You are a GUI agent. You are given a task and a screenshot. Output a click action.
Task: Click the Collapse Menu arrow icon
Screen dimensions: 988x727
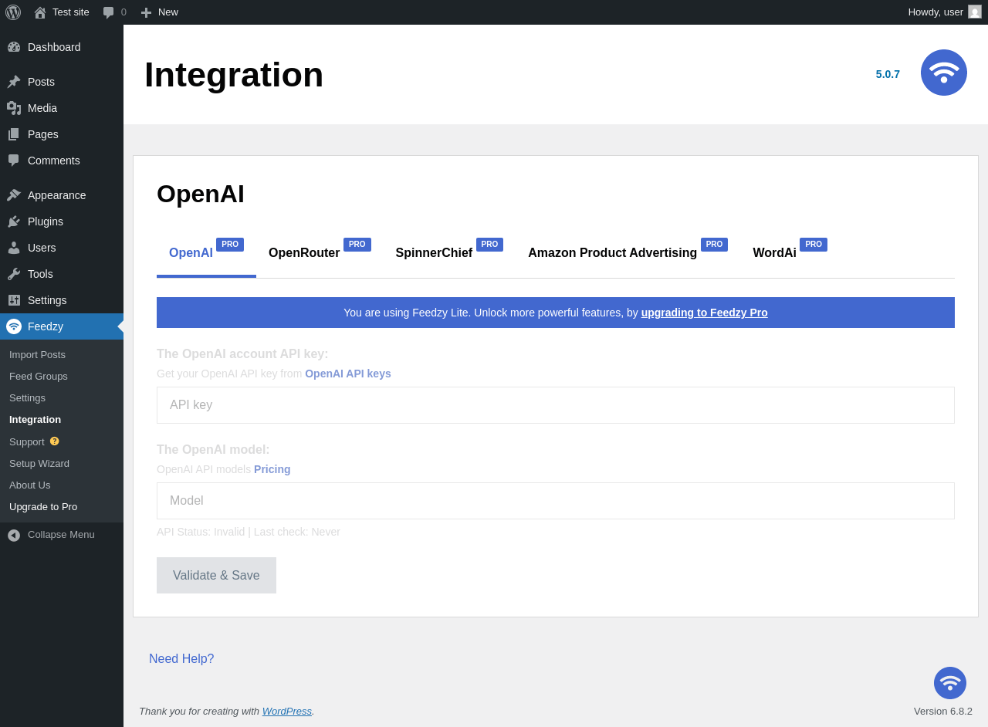point(14,535)
